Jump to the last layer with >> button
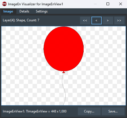The width and height of the screenshot is (127, 118). [119, 20]
